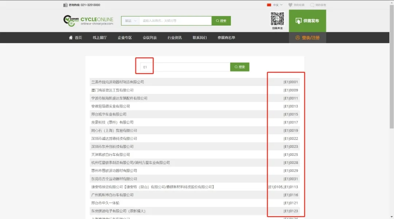The width and height of the screenshot is (394, 219).
Task: Open 线上展厅 in the navigation bar
Action: (x=100, y=38)
